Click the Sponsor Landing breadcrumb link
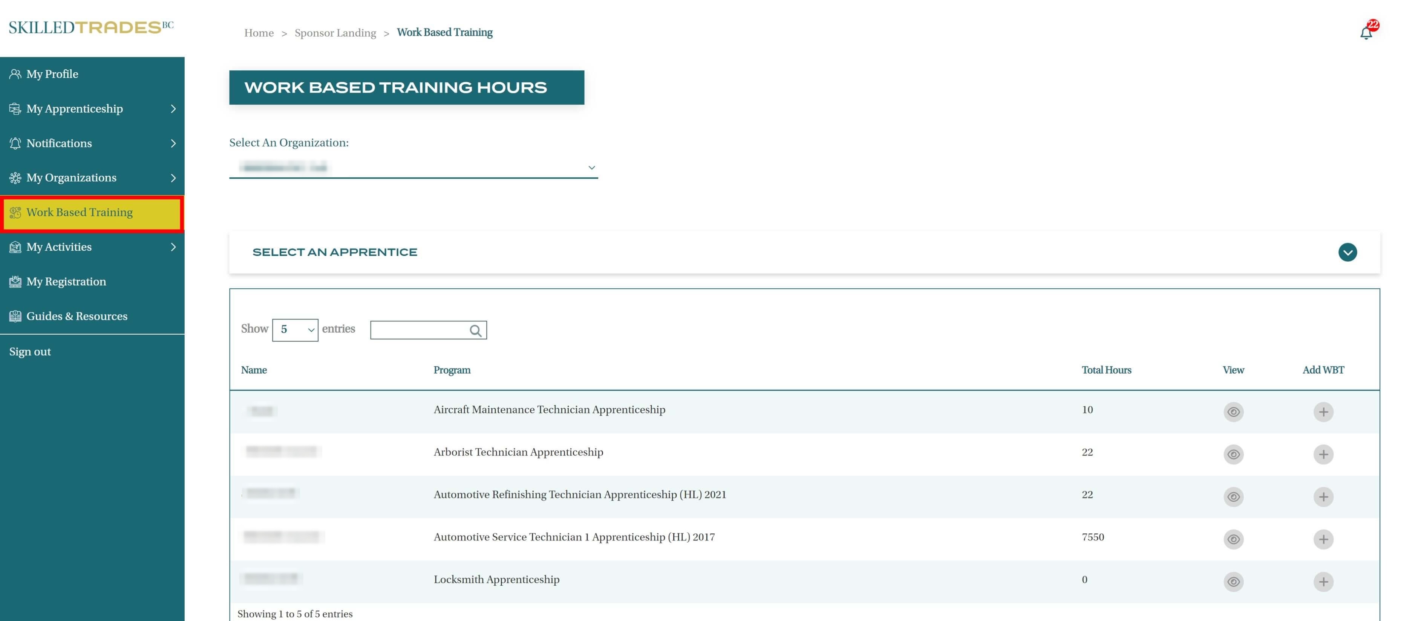The height and width of the screenshot is (621, 1421). 335,33
